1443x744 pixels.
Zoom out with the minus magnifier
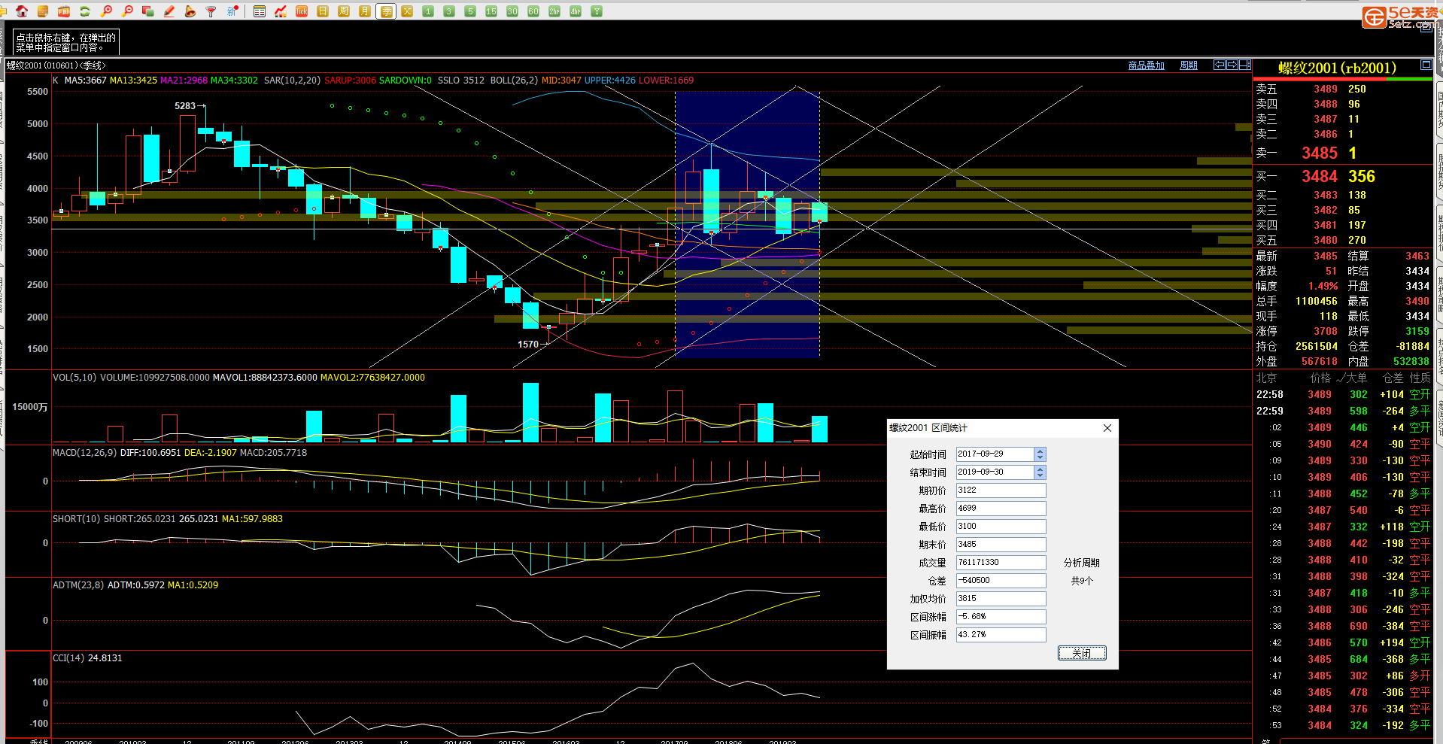pos(127,11)
